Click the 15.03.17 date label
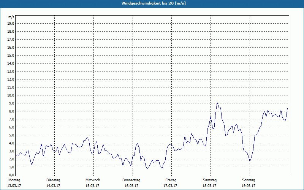Screen dimensions: 304x190 point(92,186)
